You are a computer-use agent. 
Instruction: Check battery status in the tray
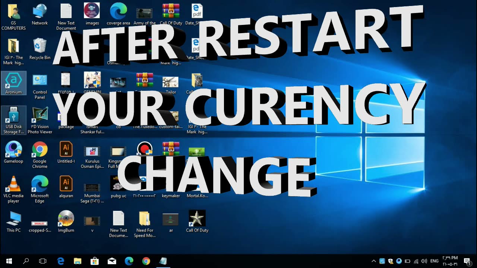[x=407, y=261]
